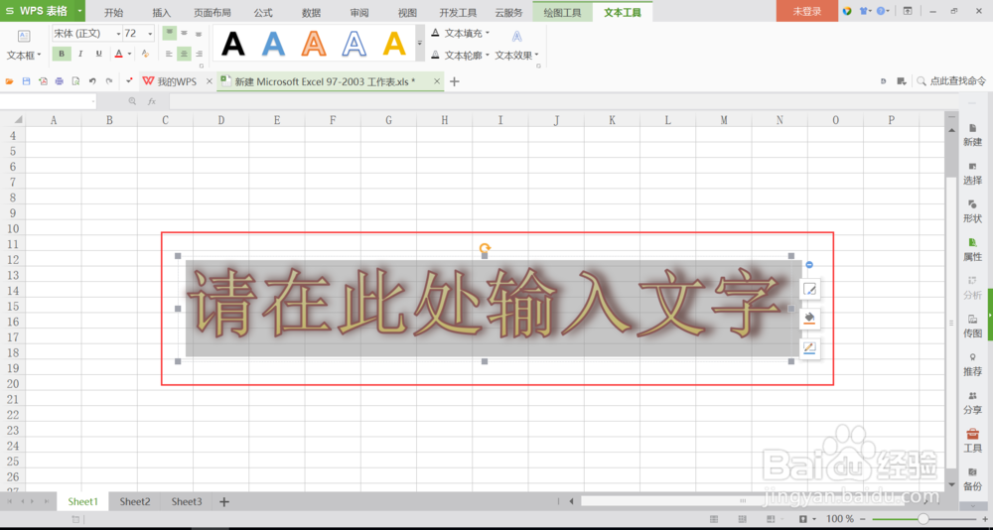Open the Selection pane in sidebar
The image size is (993, 530).
973,173
